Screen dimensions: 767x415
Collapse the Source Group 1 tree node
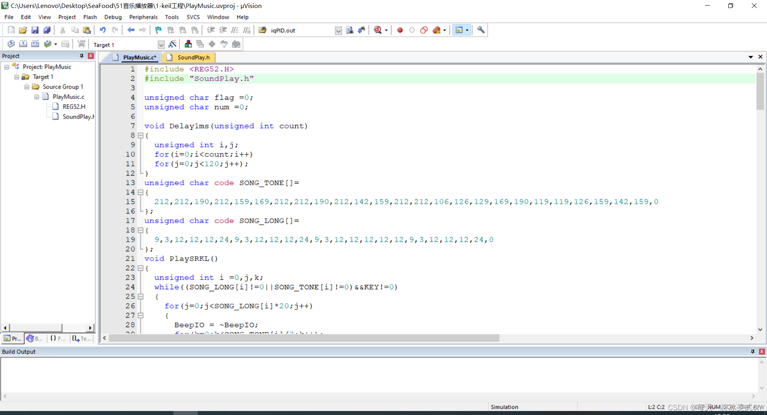coord(26,87)
